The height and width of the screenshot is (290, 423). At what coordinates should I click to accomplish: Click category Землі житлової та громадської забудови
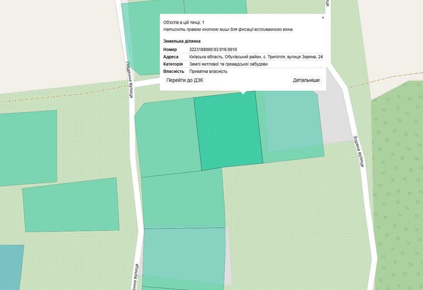click(x=228, y=64)
